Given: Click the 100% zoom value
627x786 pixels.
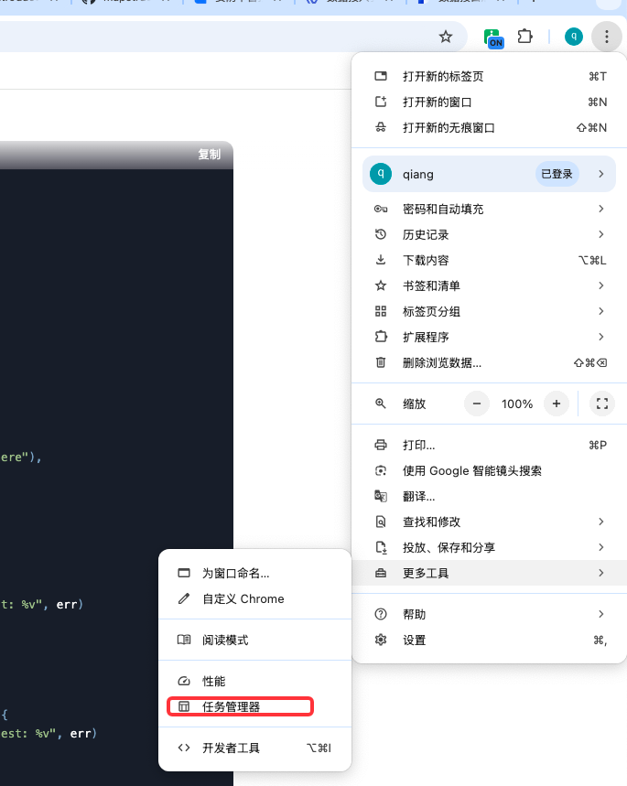Looking at the screenshot, I should pos(516,404).
